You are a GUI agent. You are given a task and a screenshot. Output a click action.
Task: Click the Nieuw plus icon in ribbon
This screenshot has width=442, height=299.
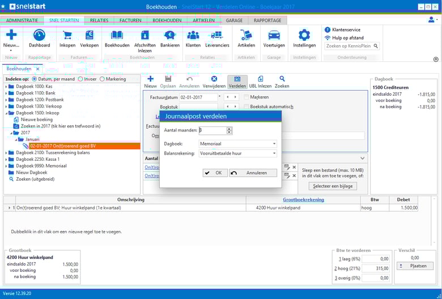click(x=11, y=35)
